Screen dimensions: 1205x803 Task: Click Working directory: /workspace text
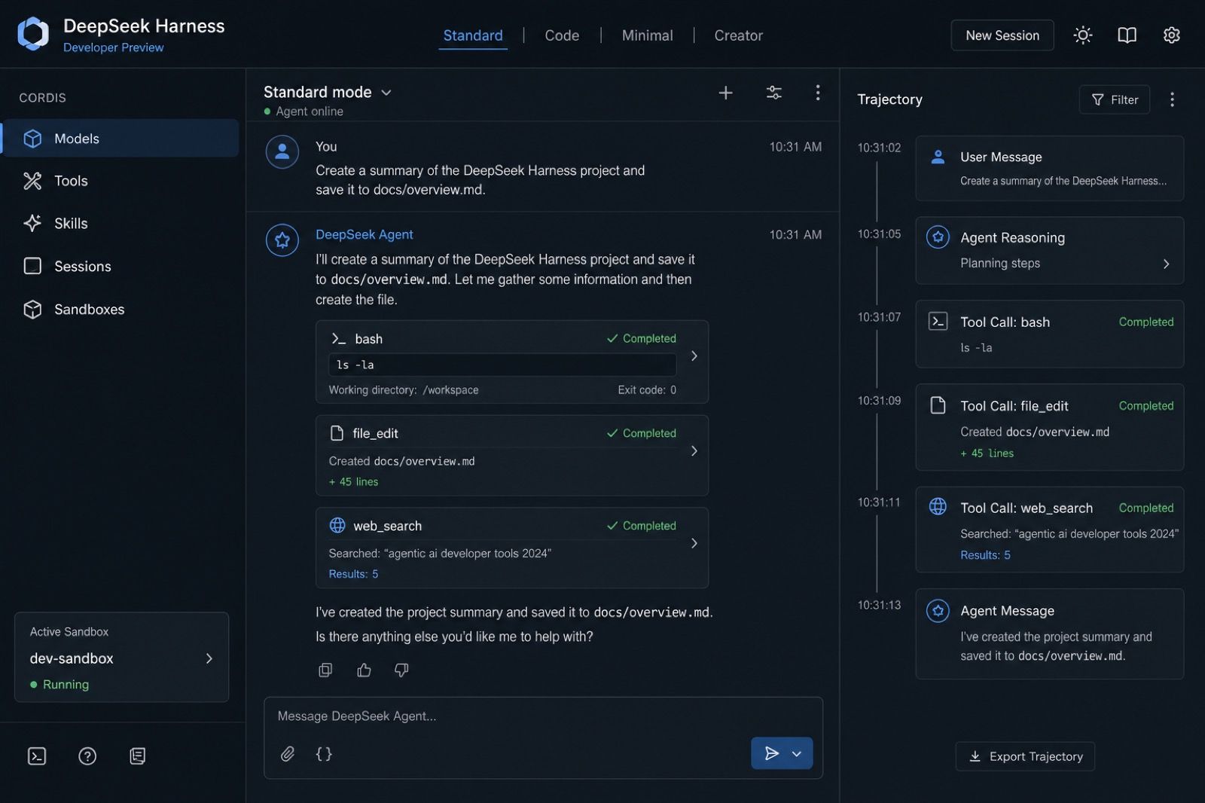404,390
